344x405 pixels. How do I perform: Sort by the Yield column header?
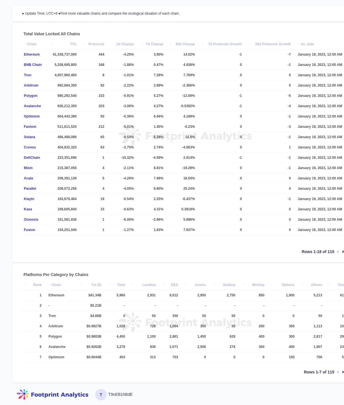pos(121,285)
